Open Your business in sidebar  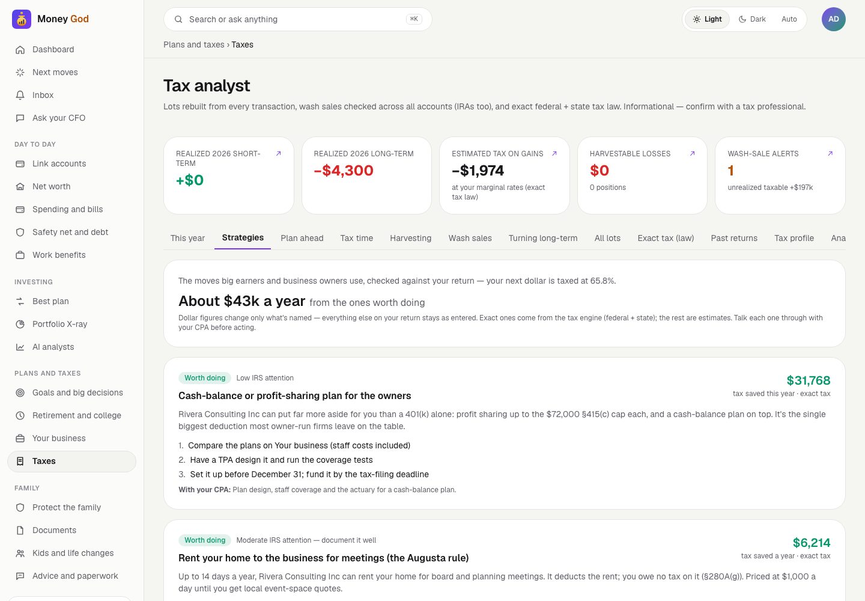coord(71,438)
